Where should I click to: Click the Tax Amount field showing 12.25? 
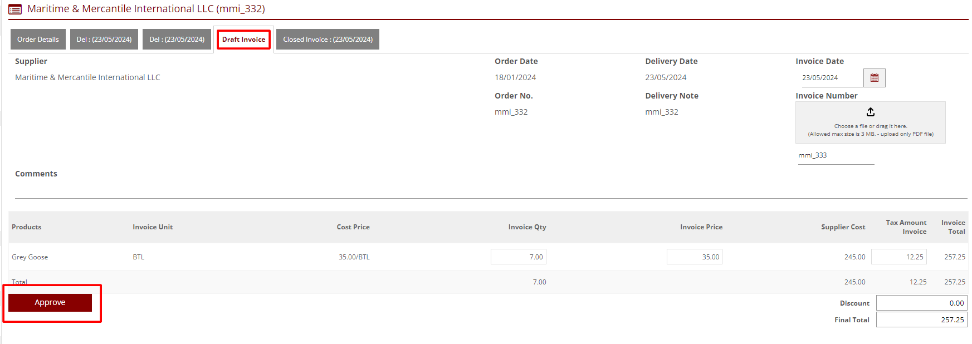click(898, 257)
